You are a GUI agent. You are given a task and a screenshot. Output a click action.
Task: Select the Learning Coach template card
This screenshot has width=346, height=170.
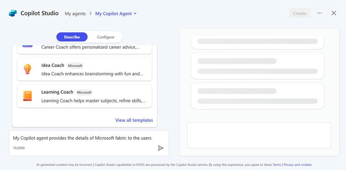[x=84, y=96]
